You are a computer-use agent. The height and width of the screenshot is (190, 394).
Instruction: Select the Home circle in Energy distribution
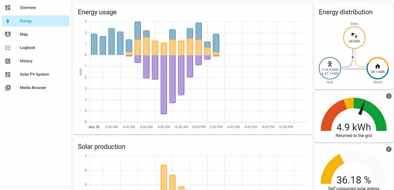tap(378, 69)
